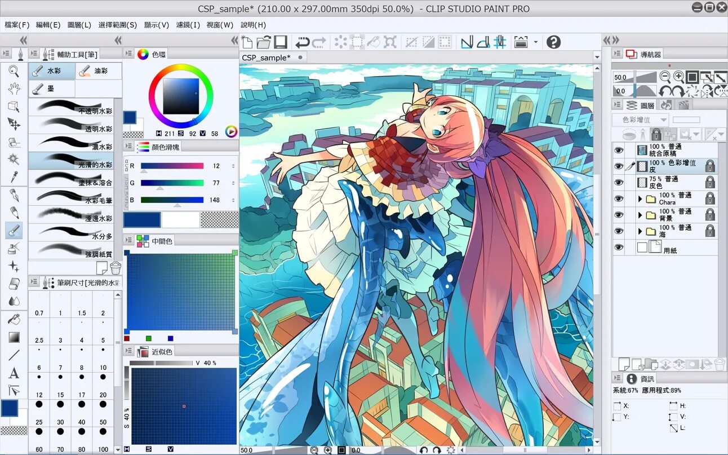The image size is (728, 455).
Task: Hide the Chara folder layer
Action: tap(619, 198)
